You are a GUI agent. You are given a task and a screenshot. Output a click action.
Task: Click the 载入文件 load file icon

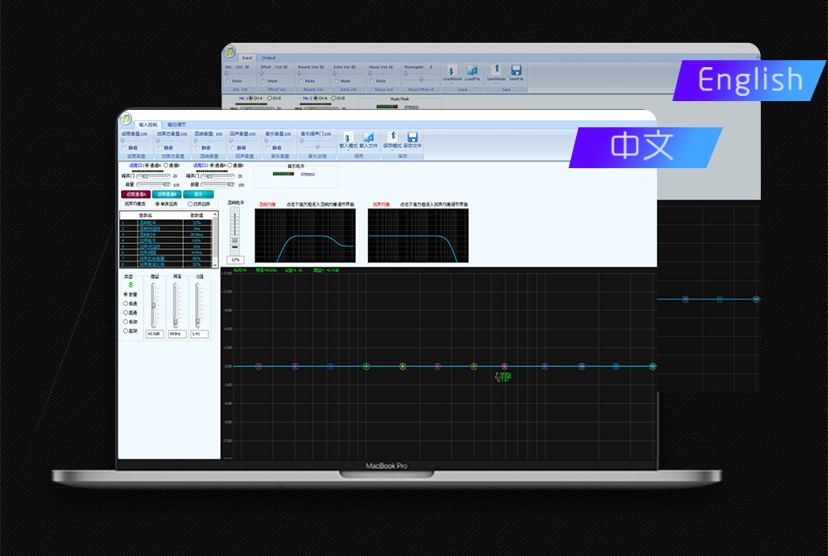(x=368, y=137)
